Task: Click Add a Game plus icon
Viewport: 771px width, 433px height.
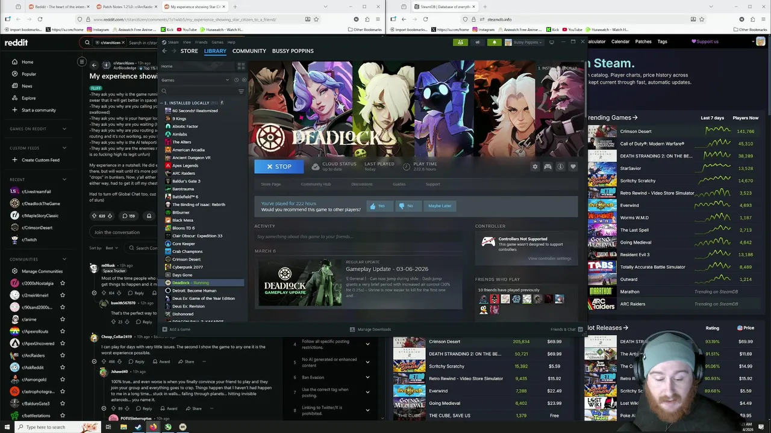Action: (164, 330)
